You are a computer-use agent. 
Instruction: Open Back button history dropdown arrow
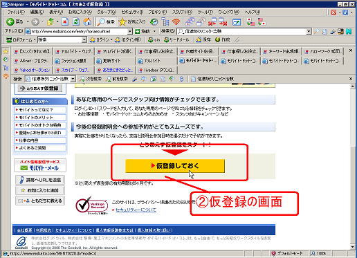(28, 22)
